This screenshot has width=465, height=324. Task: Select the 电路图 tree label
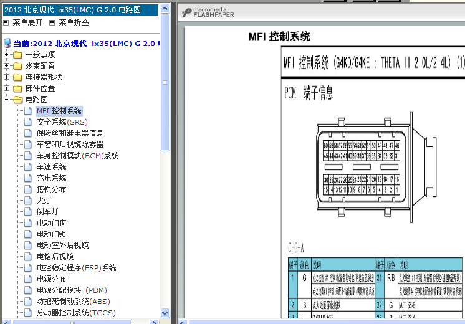point(37,100)
